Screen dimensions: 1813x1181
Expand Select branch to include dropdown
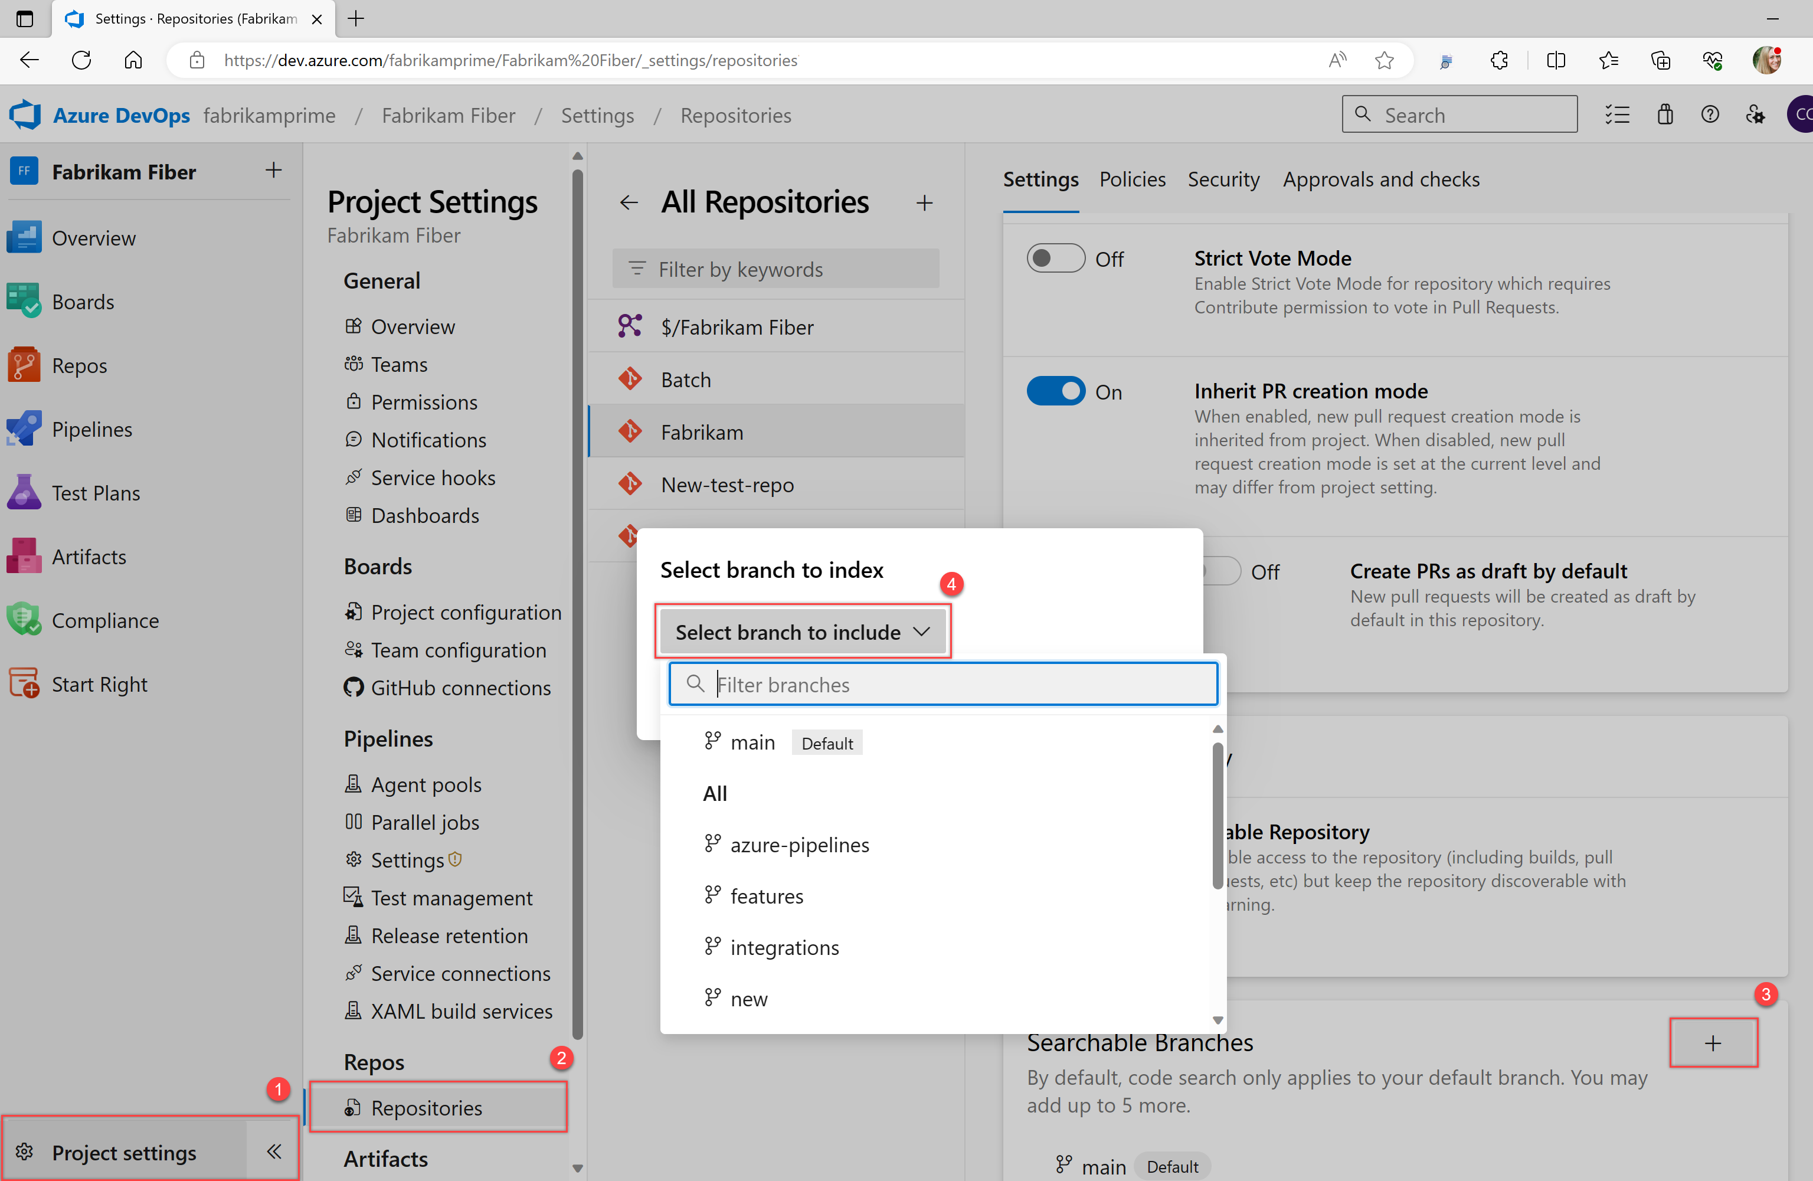point(801,632)
